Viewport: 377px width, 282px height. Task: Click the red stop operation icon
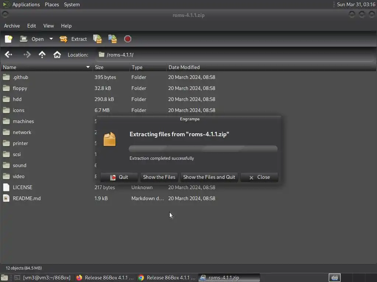pos(128,39)
